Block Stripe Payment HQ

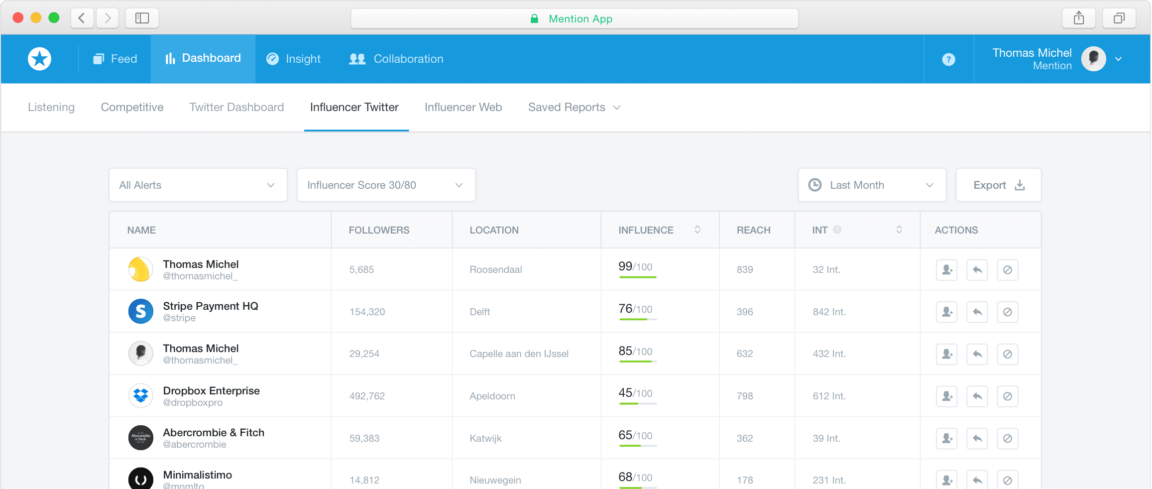point(1008,312)
